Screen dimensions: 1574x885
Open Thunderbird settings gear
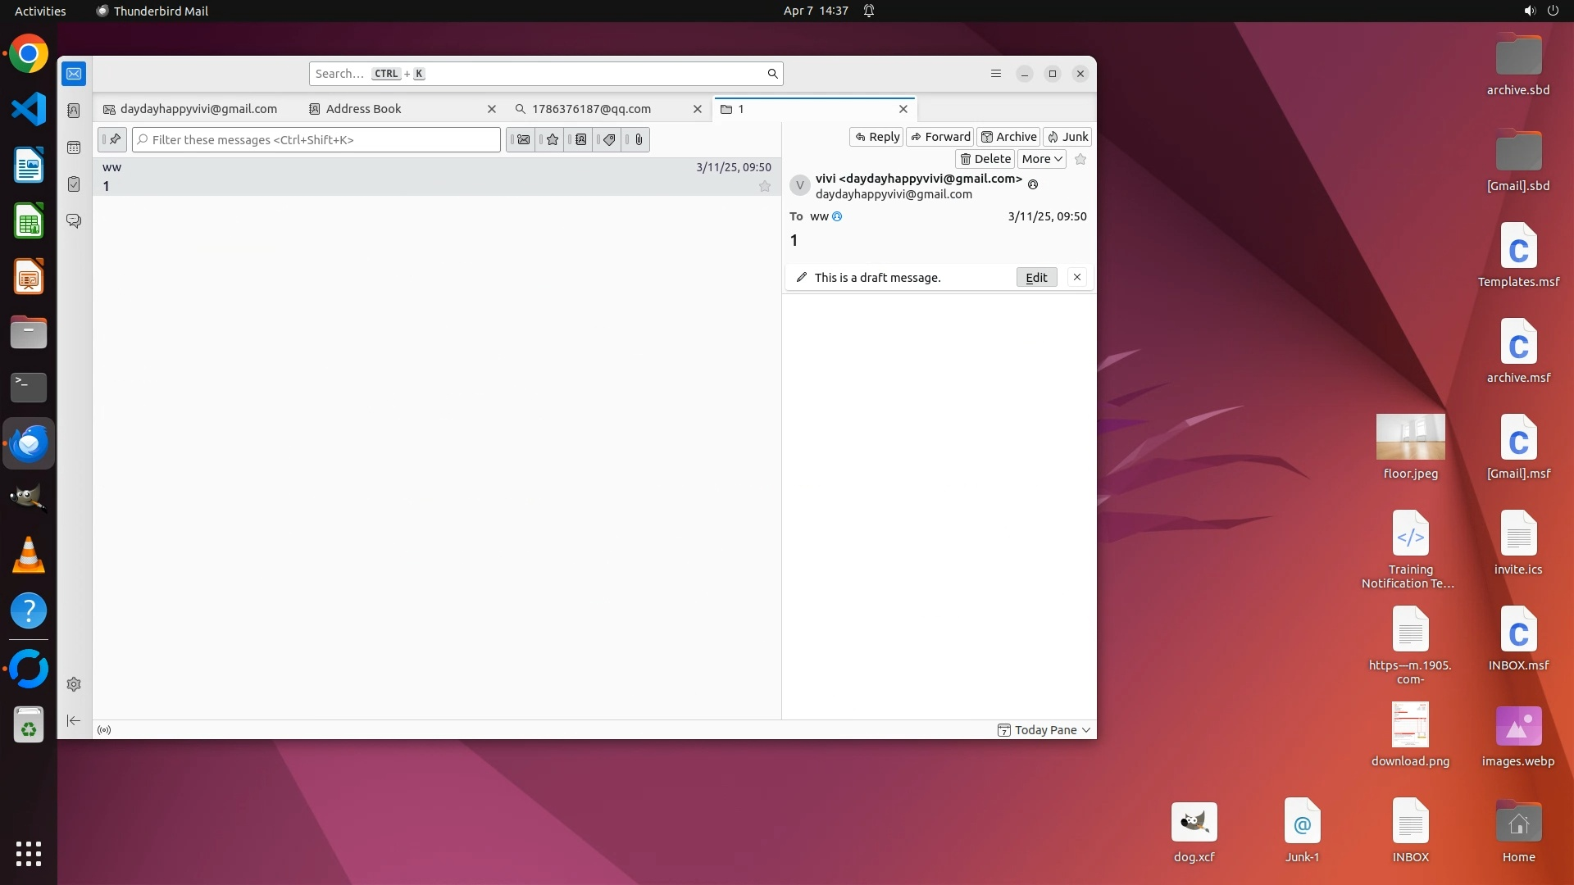(x=74, y=684)
